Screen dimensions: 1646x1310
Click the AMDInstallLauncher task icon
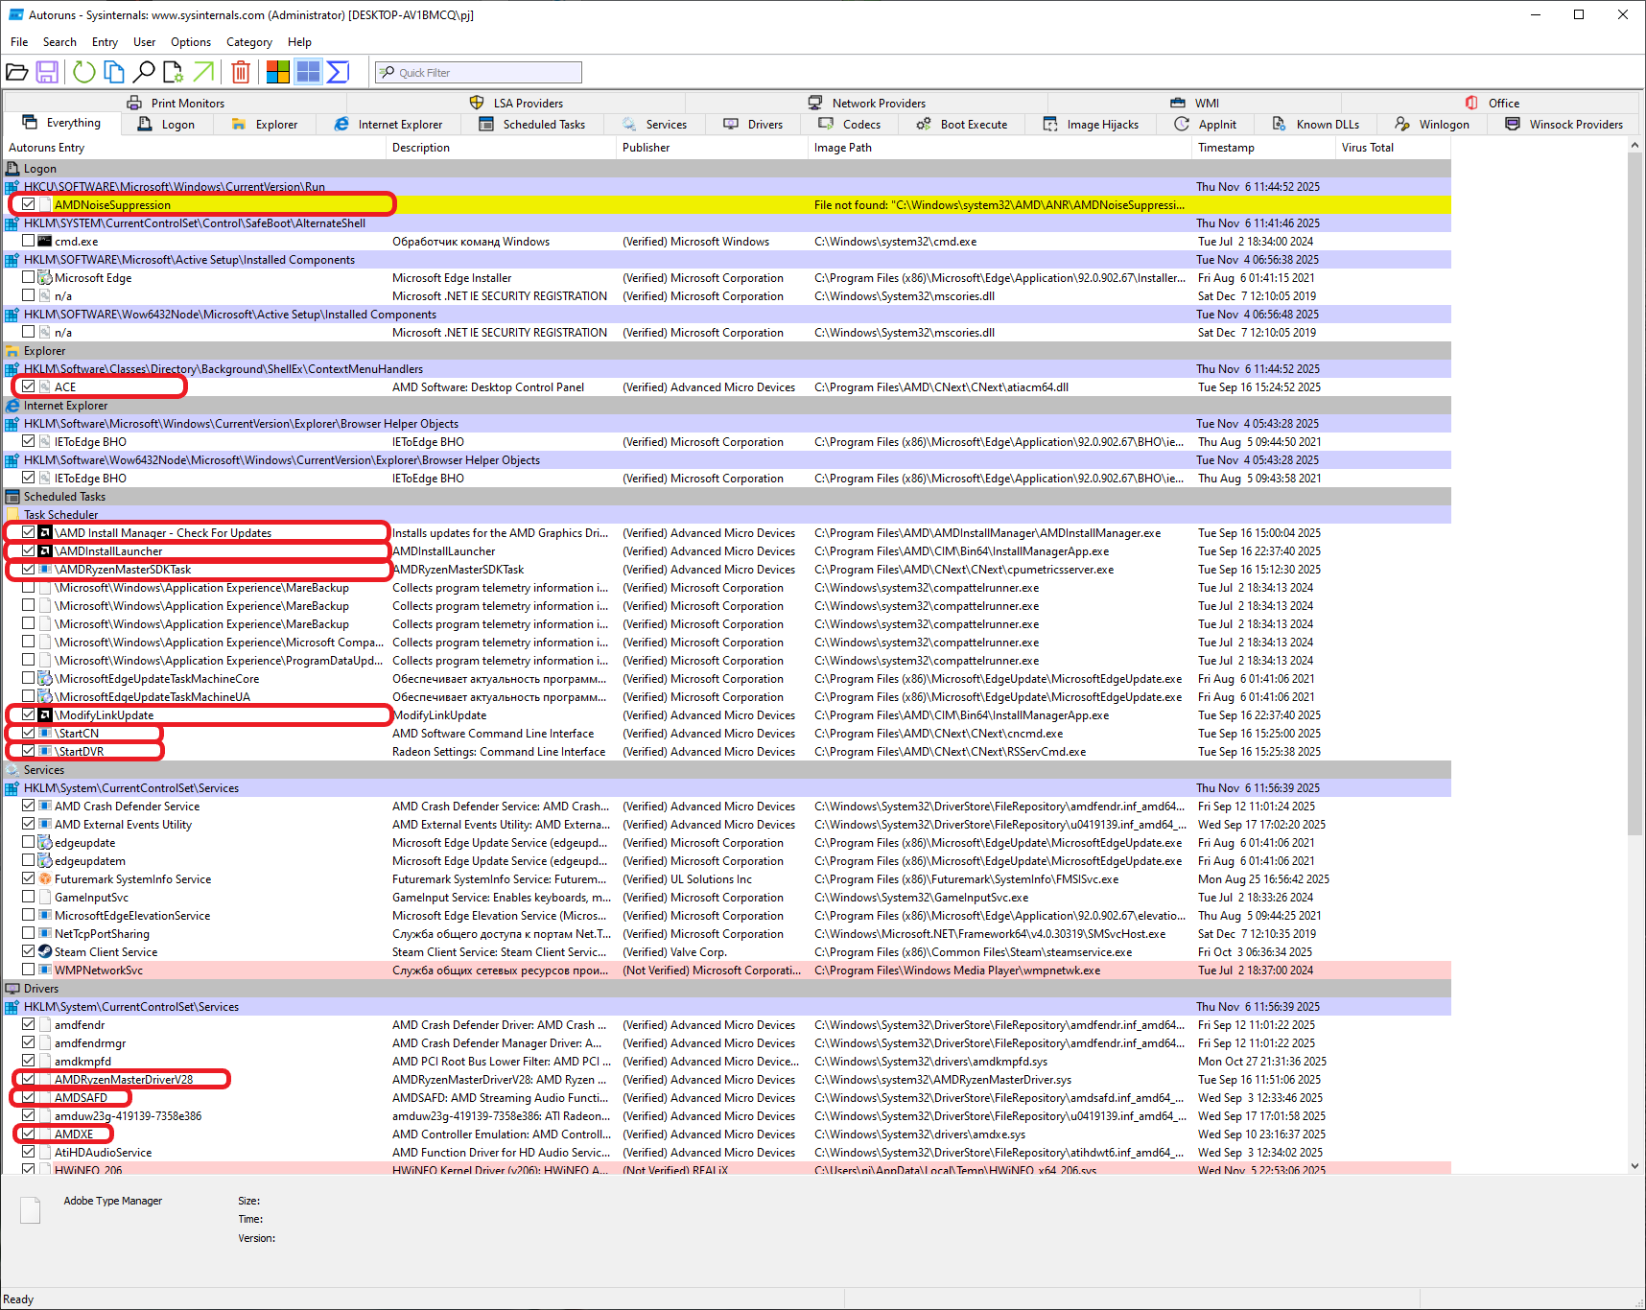pos(45,551)
